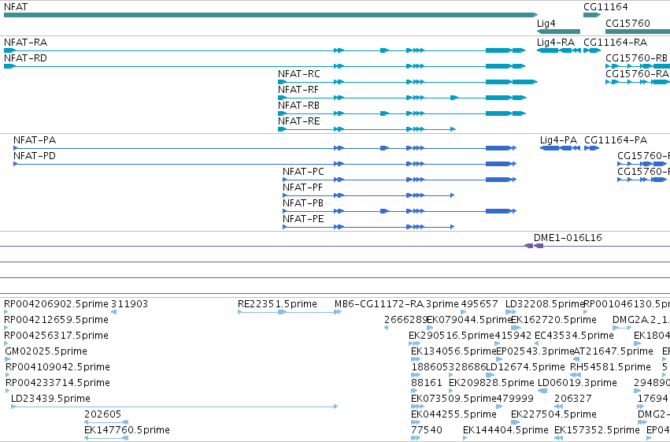This screenshot has width=670, height=442.
Task: Select GM02025.5prime EST label
Action: coord(46,351)
